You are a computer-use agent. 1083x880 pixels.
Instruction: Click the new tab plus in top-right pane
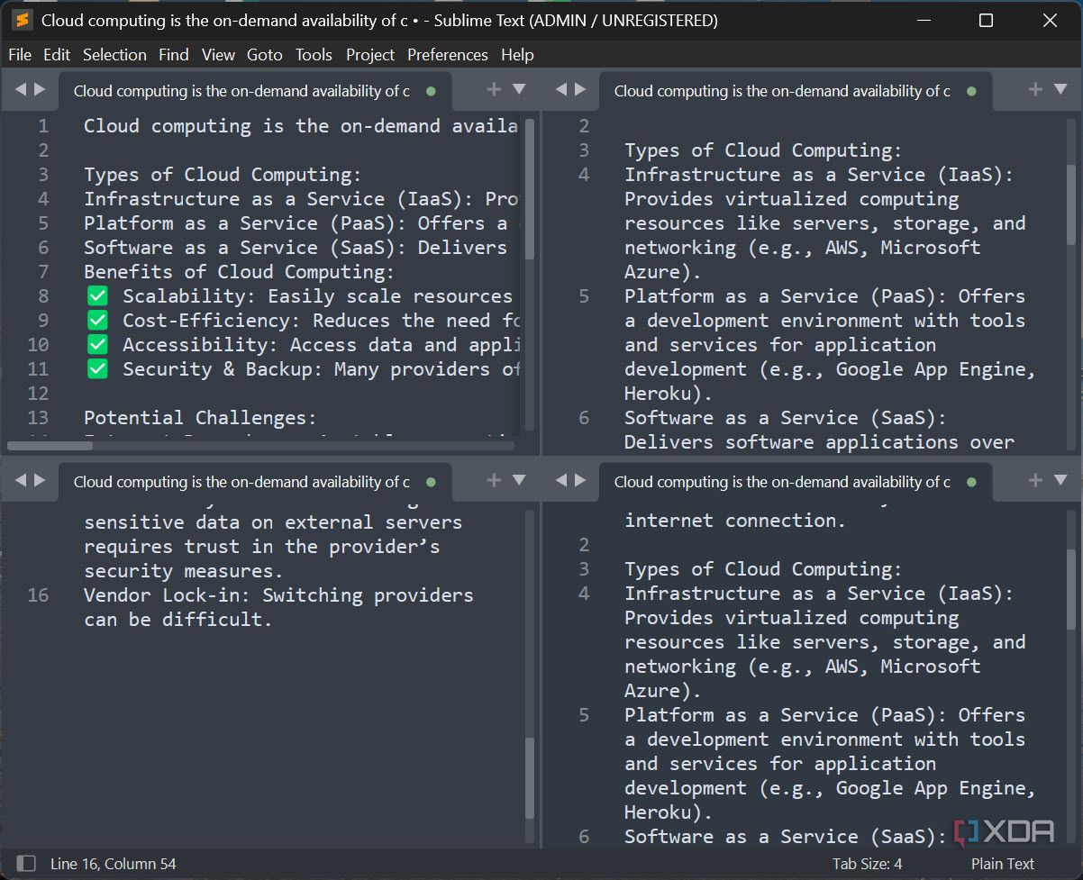pos(1034,89)
